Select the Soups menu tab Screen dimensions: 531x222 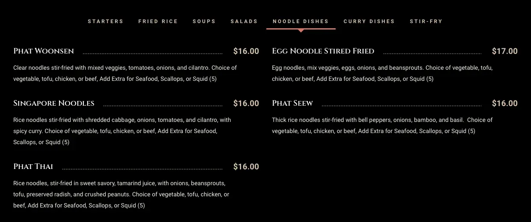[204, 21]
